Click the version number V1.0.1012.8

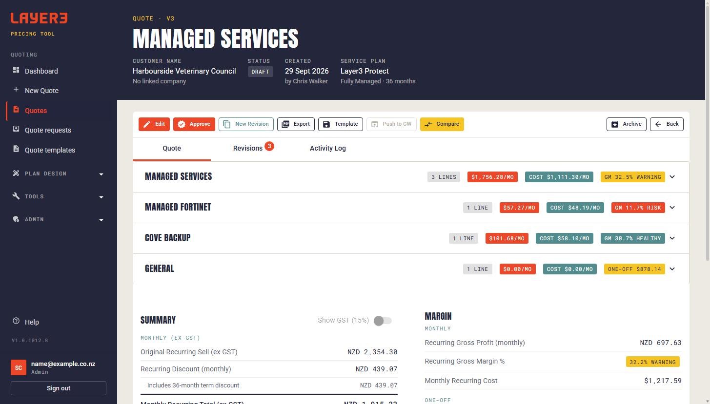(30, 340)
